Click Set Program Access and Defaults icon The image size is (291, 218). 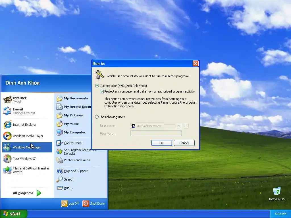tap(60, 152)
